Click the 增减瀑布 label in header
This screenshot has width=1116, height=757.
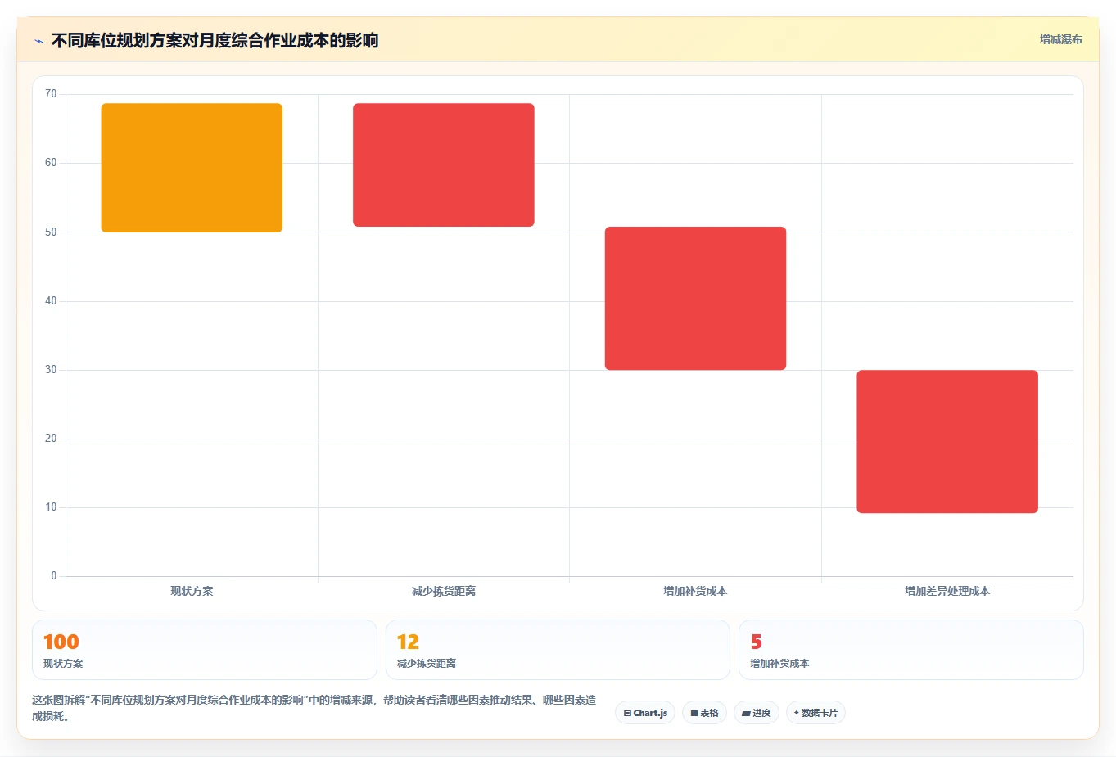coord(1060,39)
